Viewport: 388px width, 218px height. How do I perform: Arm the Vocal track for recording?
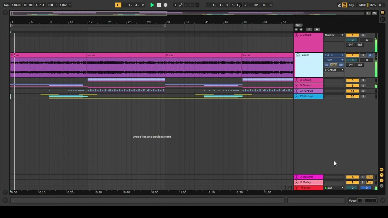(x=370, y=55)
